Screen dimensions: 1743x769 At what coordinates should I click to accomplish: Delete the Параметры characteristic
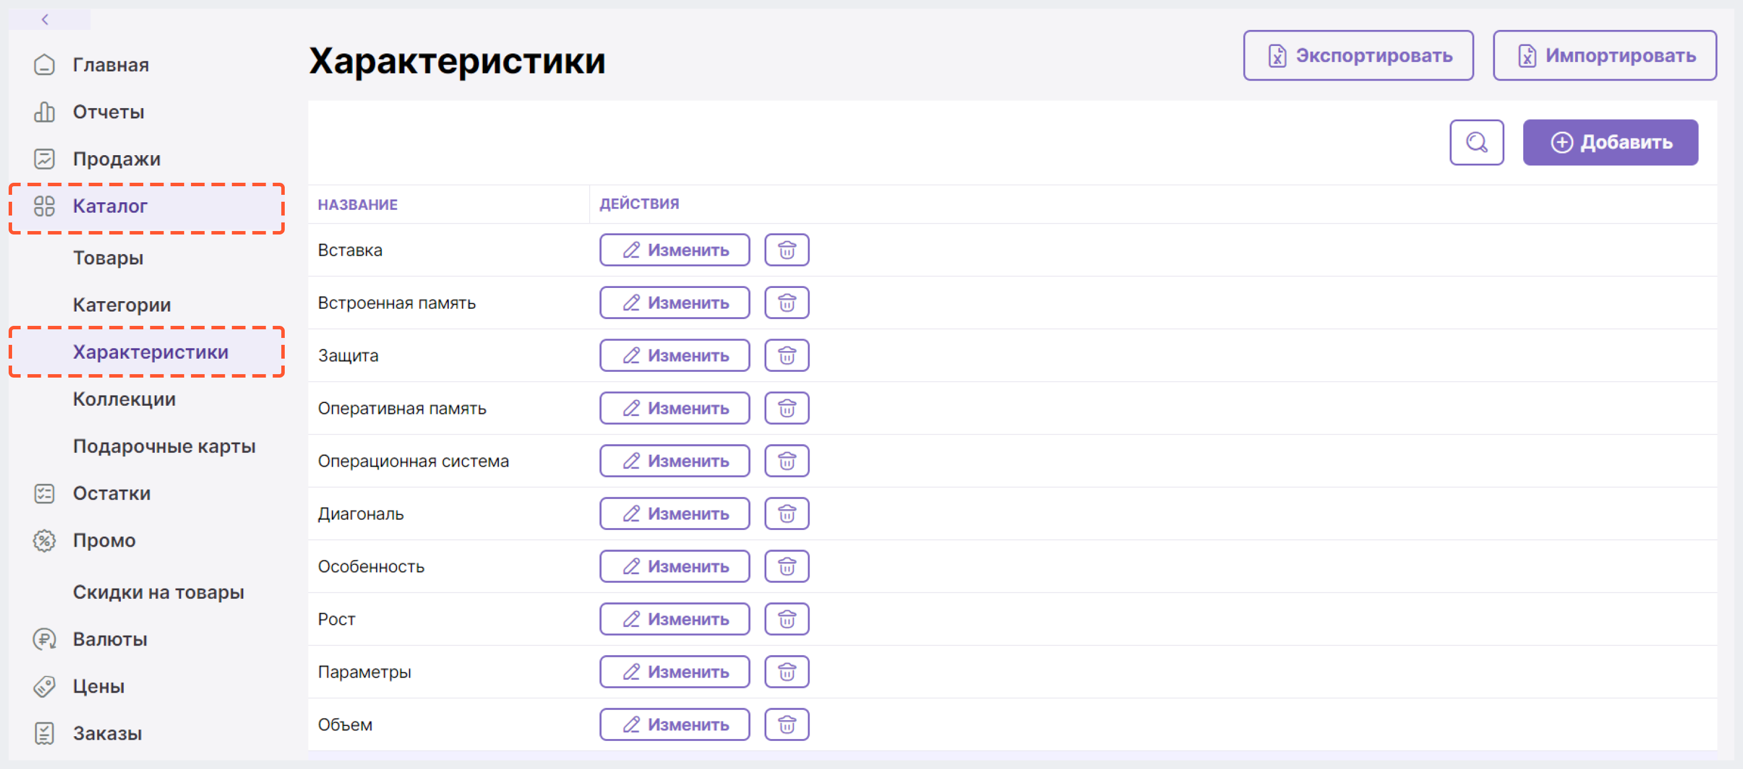786,672
